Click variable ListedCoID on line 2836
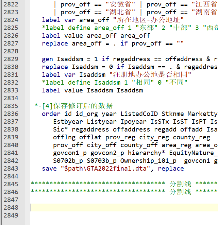The height and width of the screenshot is (225, 218). point(139,114)
